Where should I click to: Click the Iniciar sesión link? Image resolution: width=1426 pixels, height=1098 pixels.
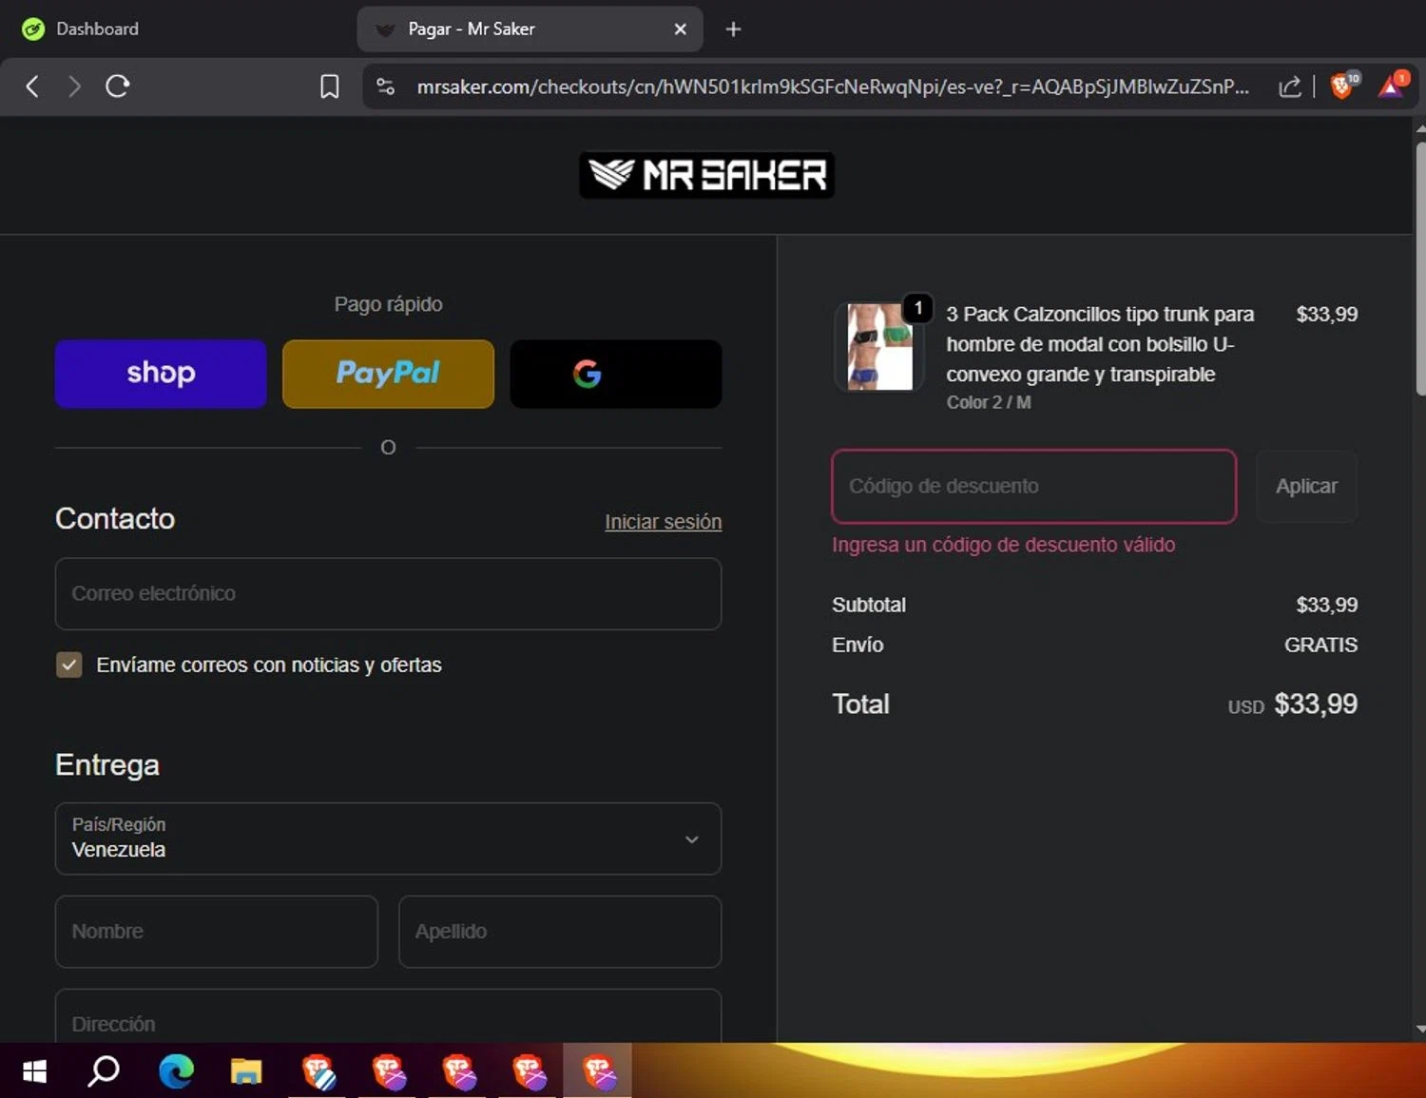pos(663,522)
